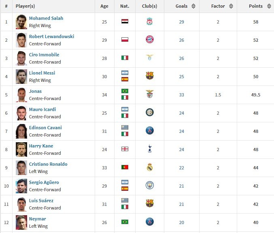
Task: Sort table by Points column arrows
Action: (x=269, y=6)
